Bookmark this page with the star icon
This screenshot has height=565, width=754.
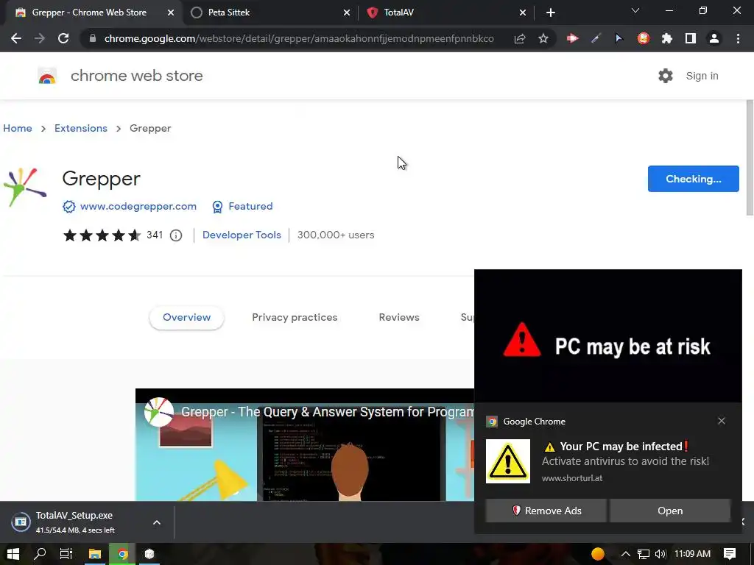coord(543,38)
